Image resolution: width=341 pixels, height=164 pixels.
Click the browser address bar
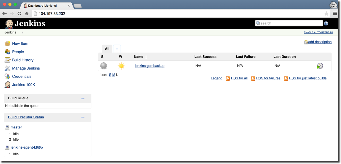tap(181, 14)
